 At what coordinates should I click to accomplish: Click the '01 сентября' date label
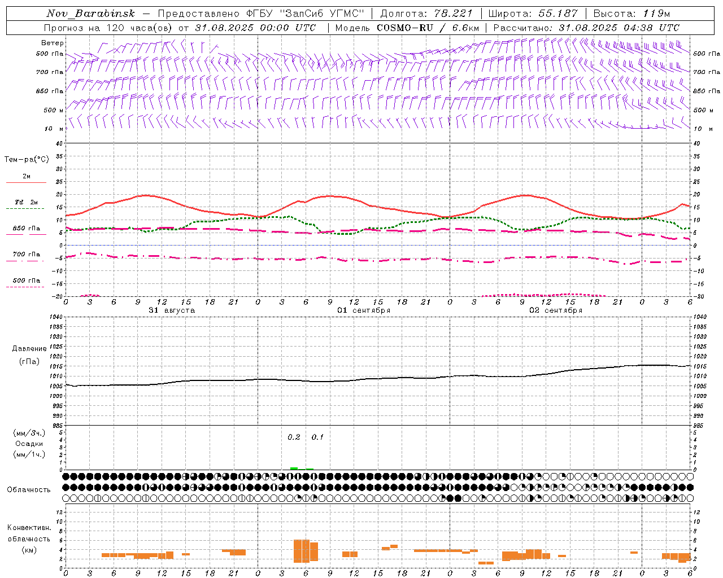click(364, 310)
